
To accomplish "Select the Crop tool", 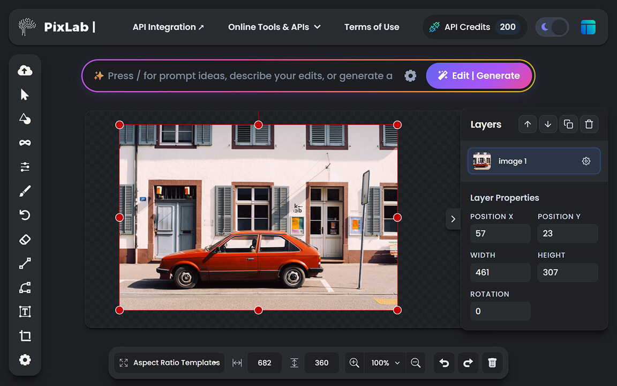I will coord(25,336).
